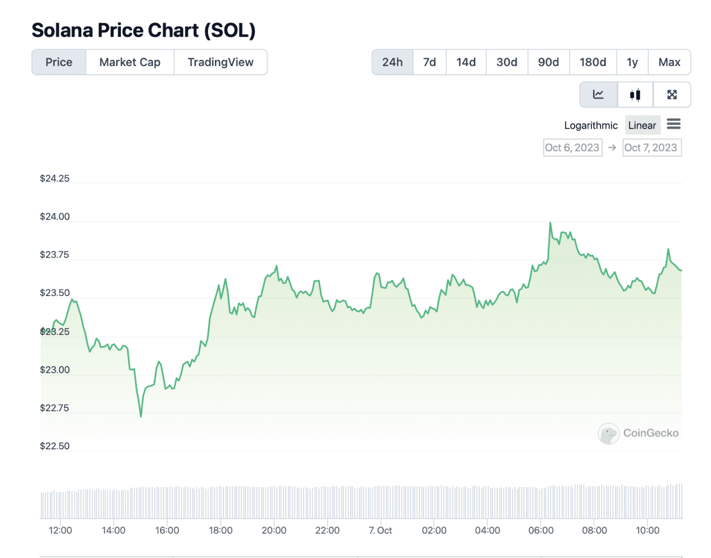
Task: Open the Oct 7, 2023 date picker
Action: click(652, 148)
